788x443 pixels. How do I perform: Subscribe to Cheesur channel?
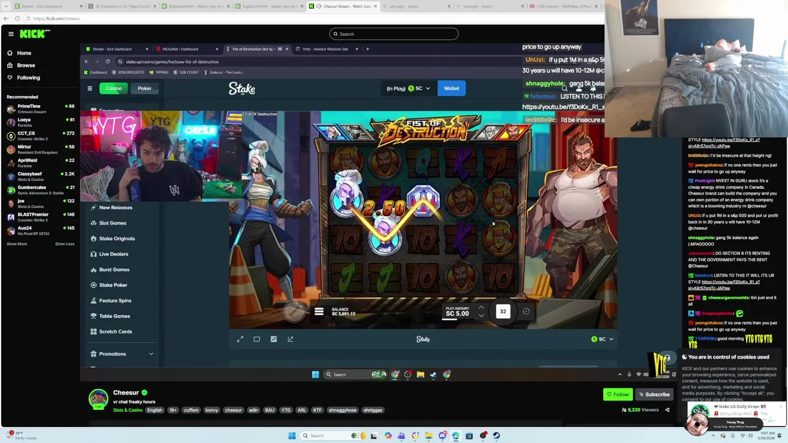point(654,394)
